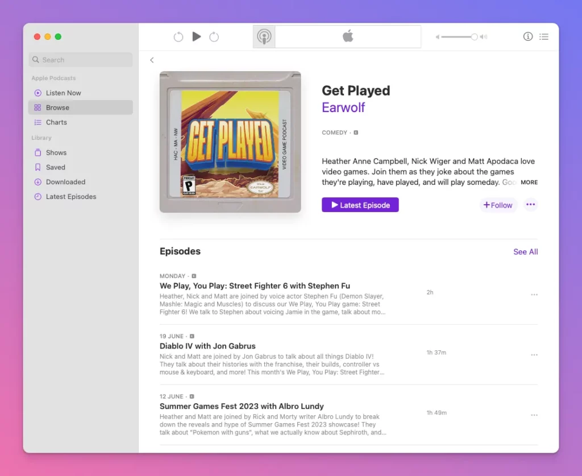Expand the description with MORE
The image size is (582, 476).
[529, 183]
